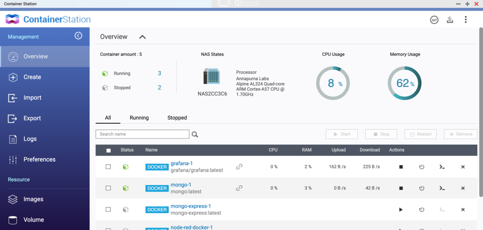Open the grafana-1 URL link icon

pos(239,167)
